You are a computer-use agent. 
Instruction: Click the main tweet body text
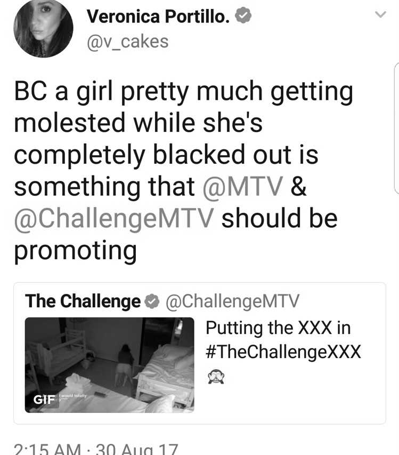click(183, 171)
